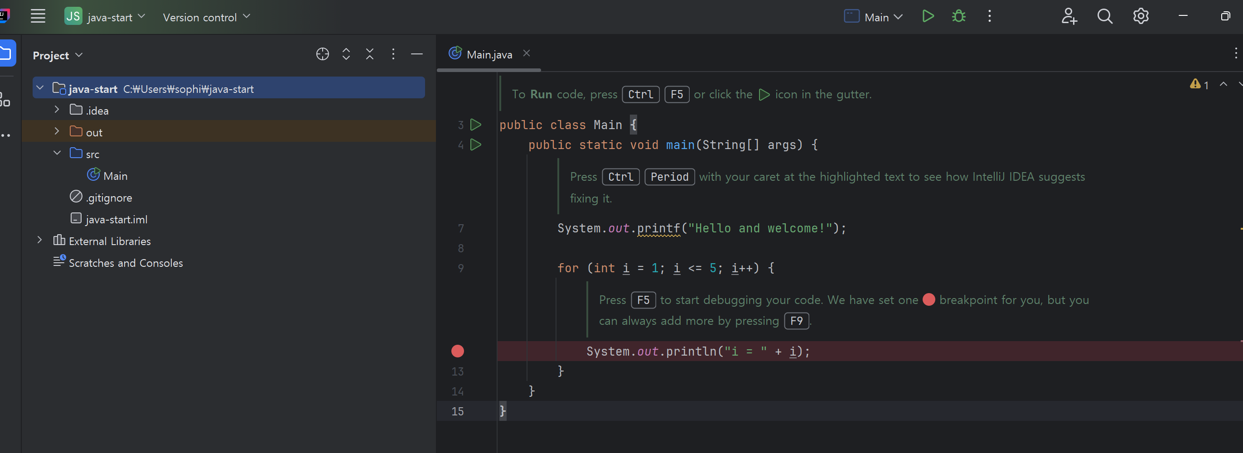
Task: Open Project panel options menu
Action: click(393, 54)
